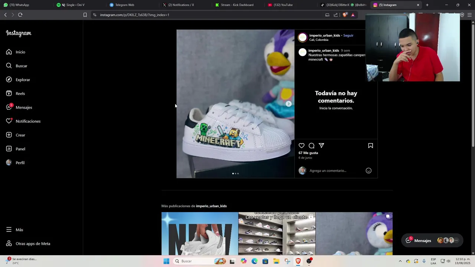This screenshot has width=475, height=267.
Task: Share the post with the paper plane icon
Action: coord(321,146)
